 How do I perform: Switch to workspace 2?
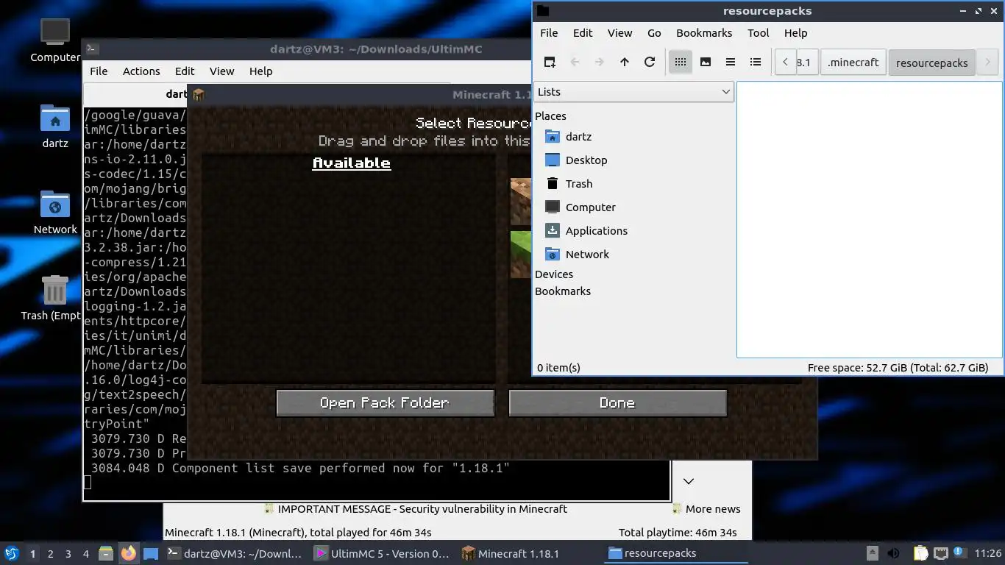50,554
